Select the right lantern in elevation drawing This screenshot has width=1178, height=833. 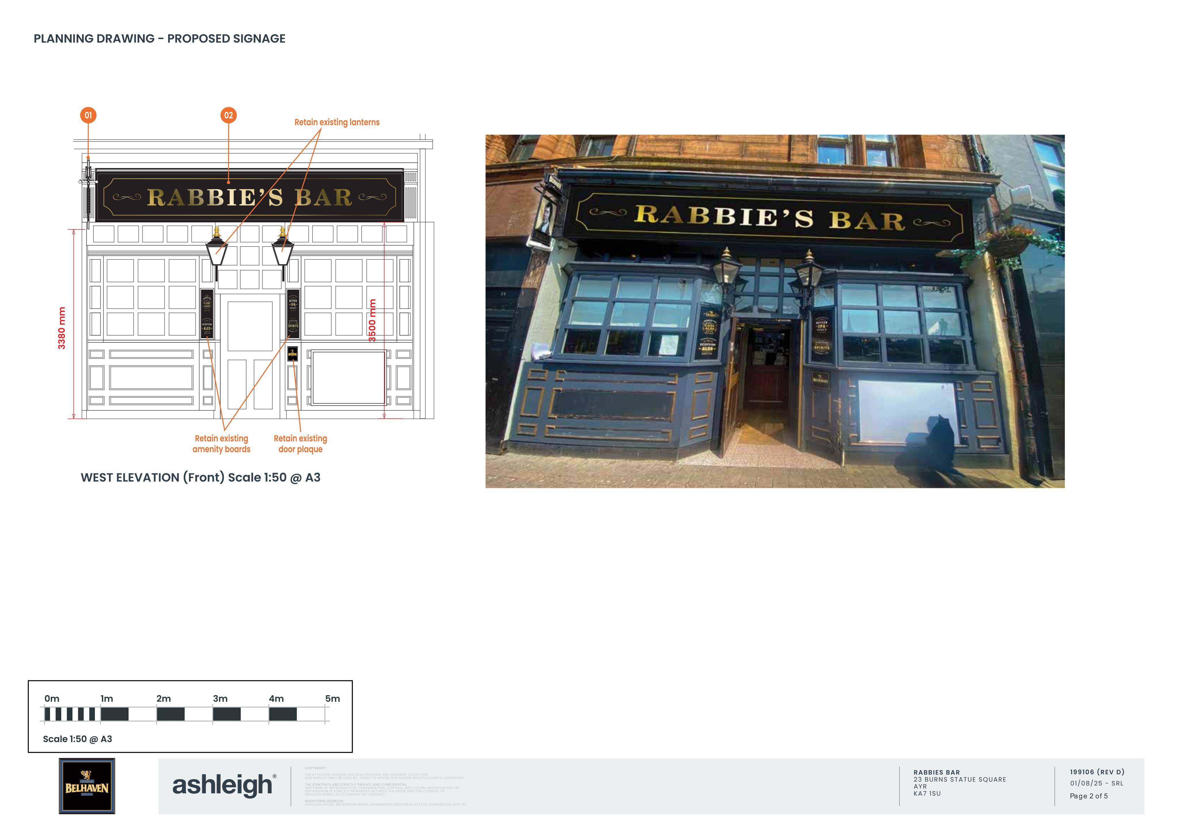click(x=283, y=253)
